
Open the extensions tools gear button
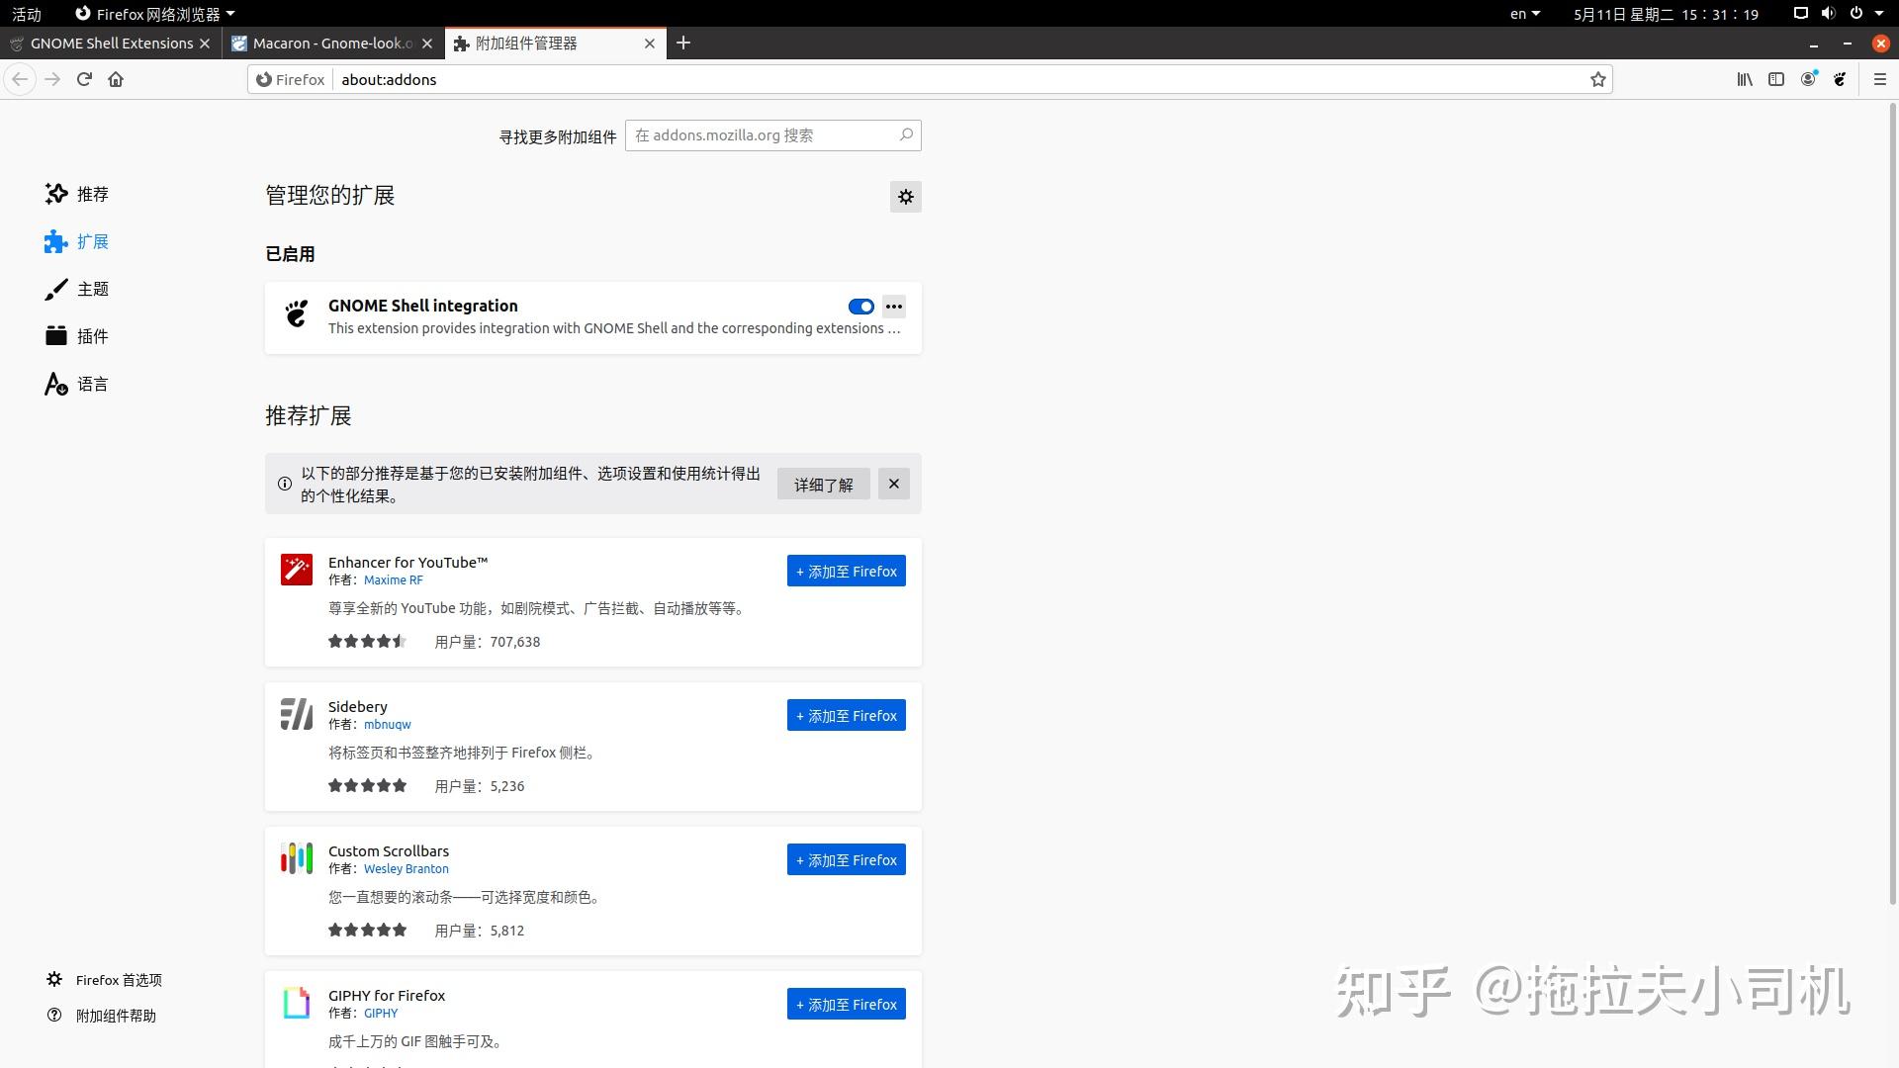pyautogui.click(x=905, y=197)
